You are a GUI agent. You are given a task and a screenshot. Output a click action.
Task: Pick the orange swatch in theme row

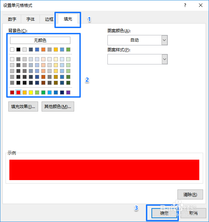pos(43,50)
